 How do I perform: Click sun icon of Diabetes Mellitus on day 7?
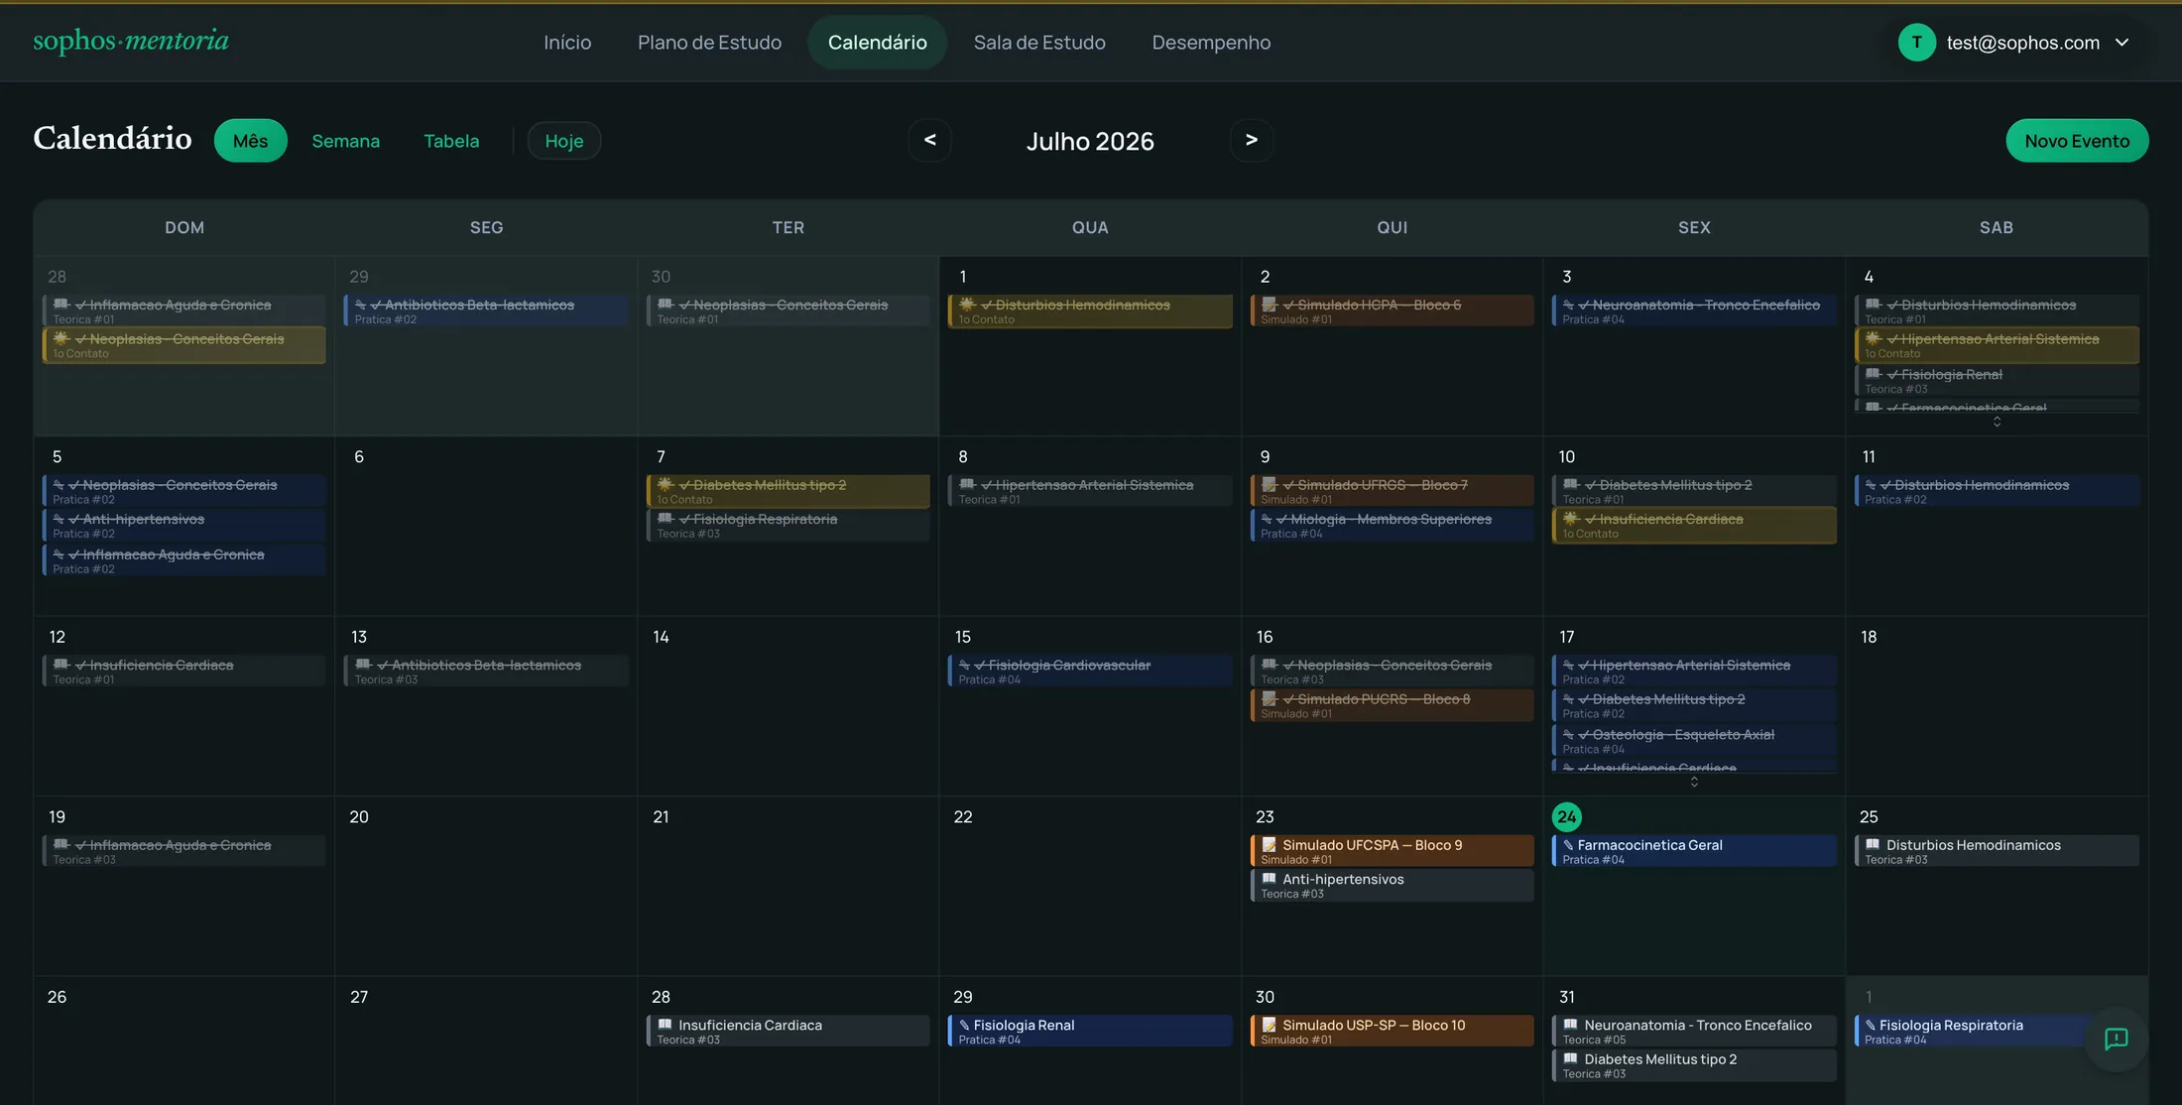[665, 484]
